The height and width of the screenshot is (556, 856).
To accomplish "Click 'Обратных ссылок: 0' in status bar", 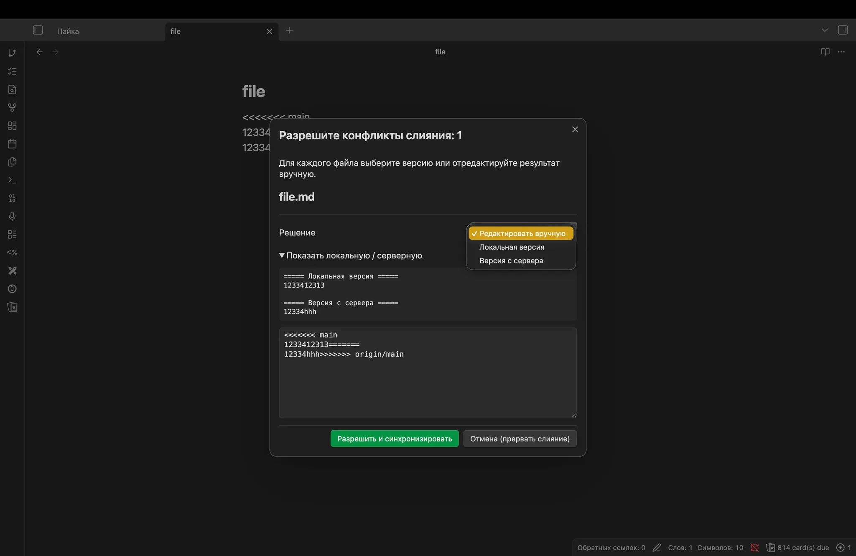I will click(x=611, y=548).
